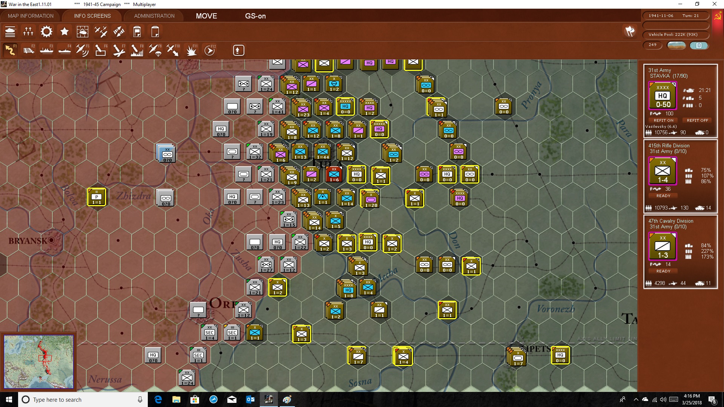724x407 pixels.
Task: Select the F4 Amphibious transport mode
Action: coord(64,50)
